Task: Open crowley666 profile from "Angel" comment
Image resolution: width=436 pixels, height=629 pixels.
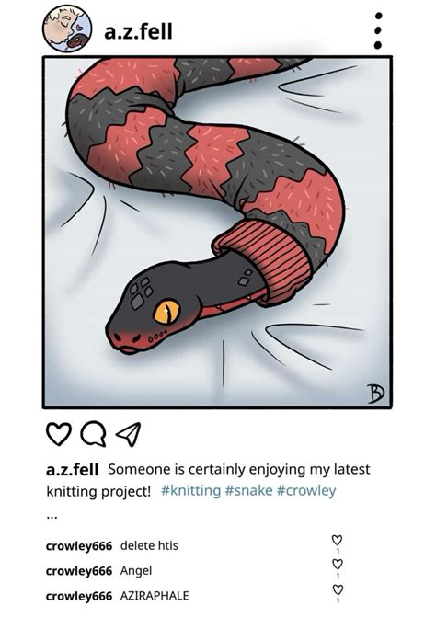Action: [79, 571]
